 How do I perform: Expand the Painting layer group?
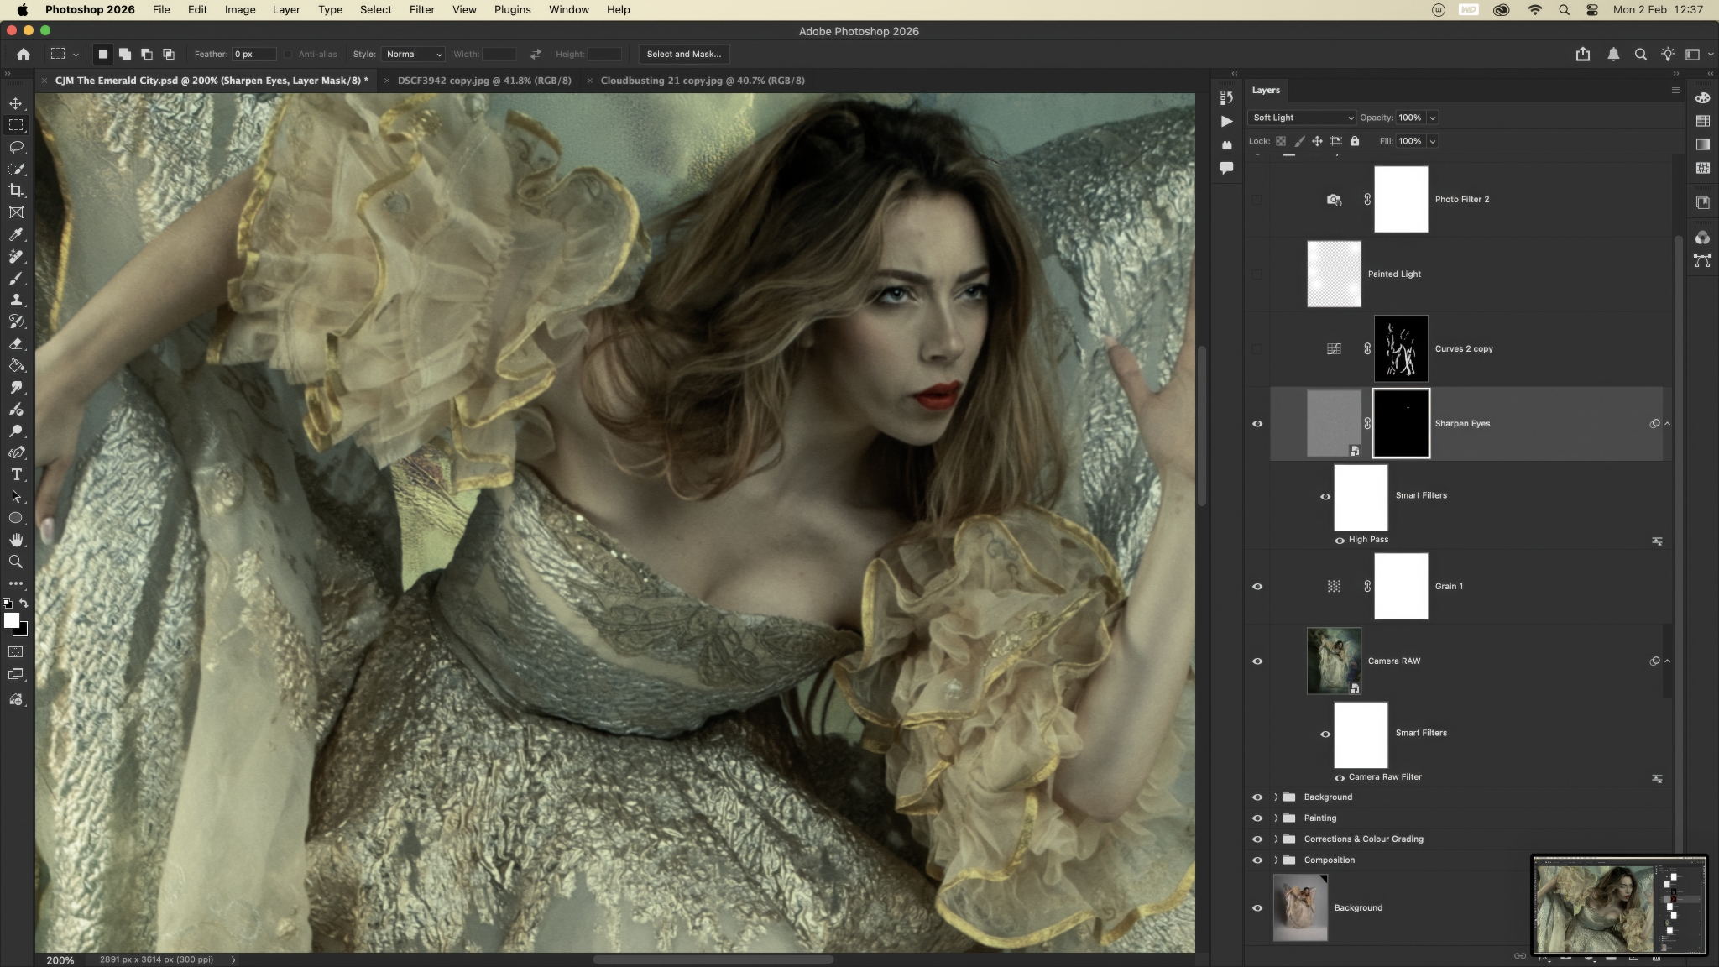click(1276, 818)
